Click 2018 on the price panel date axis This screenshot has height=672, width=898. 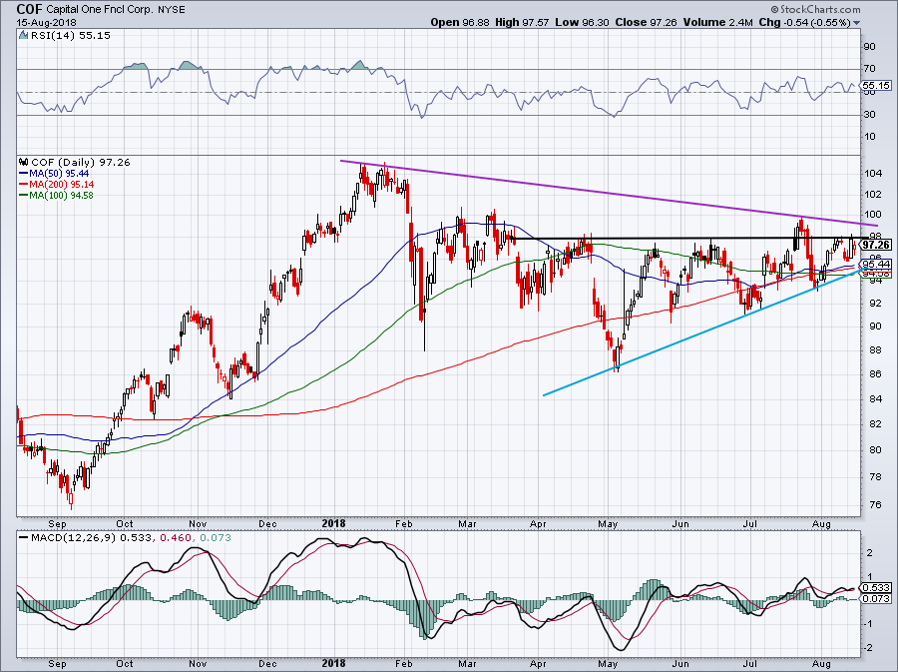pyautogui.click(x=334, y=523)
